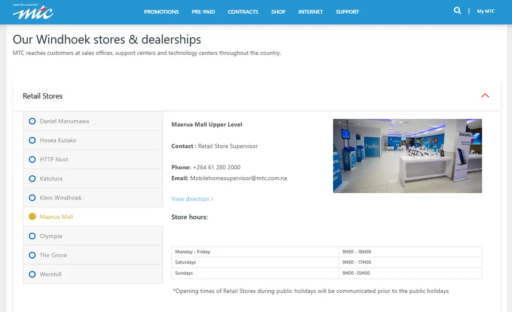Viewport: 512px width, 312px height.
Task: Click the public holidays opening times note
Action: pos(311,291)
